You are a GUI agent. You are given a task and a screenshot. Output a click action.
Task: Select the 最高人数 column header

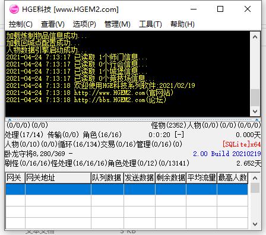(233, 178)
